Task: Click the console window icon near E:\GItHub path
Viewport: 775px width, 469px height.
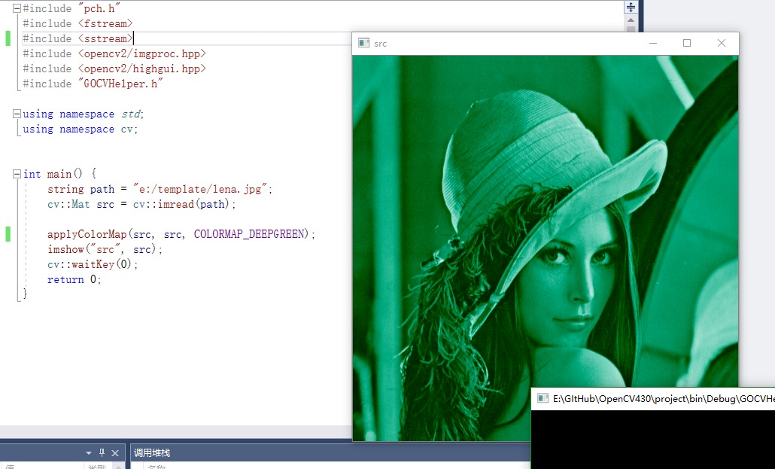Action: tap(542, 398)
